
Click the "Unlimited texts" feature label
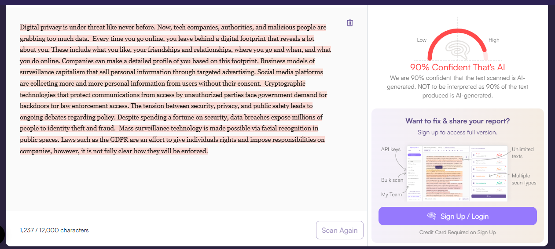coord(522,153)
